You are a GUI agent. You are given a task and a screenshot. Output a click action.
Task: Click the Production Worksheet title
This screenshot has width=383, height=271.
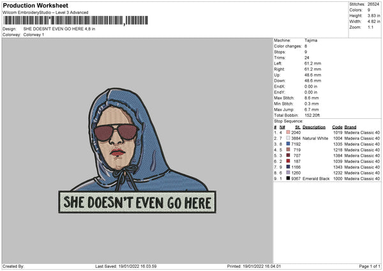pos(35,5)
